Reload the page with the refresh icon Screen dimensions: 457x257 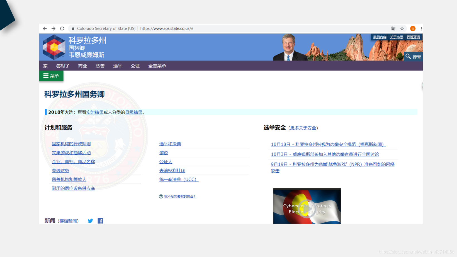(x=62, y=28)
